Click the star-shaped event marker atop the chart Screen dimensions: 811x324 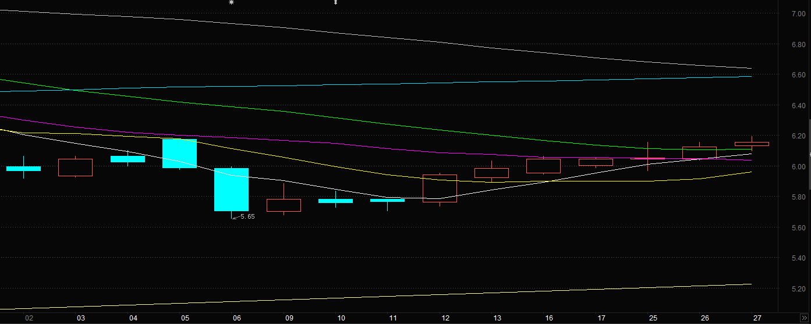coord(231,2)
